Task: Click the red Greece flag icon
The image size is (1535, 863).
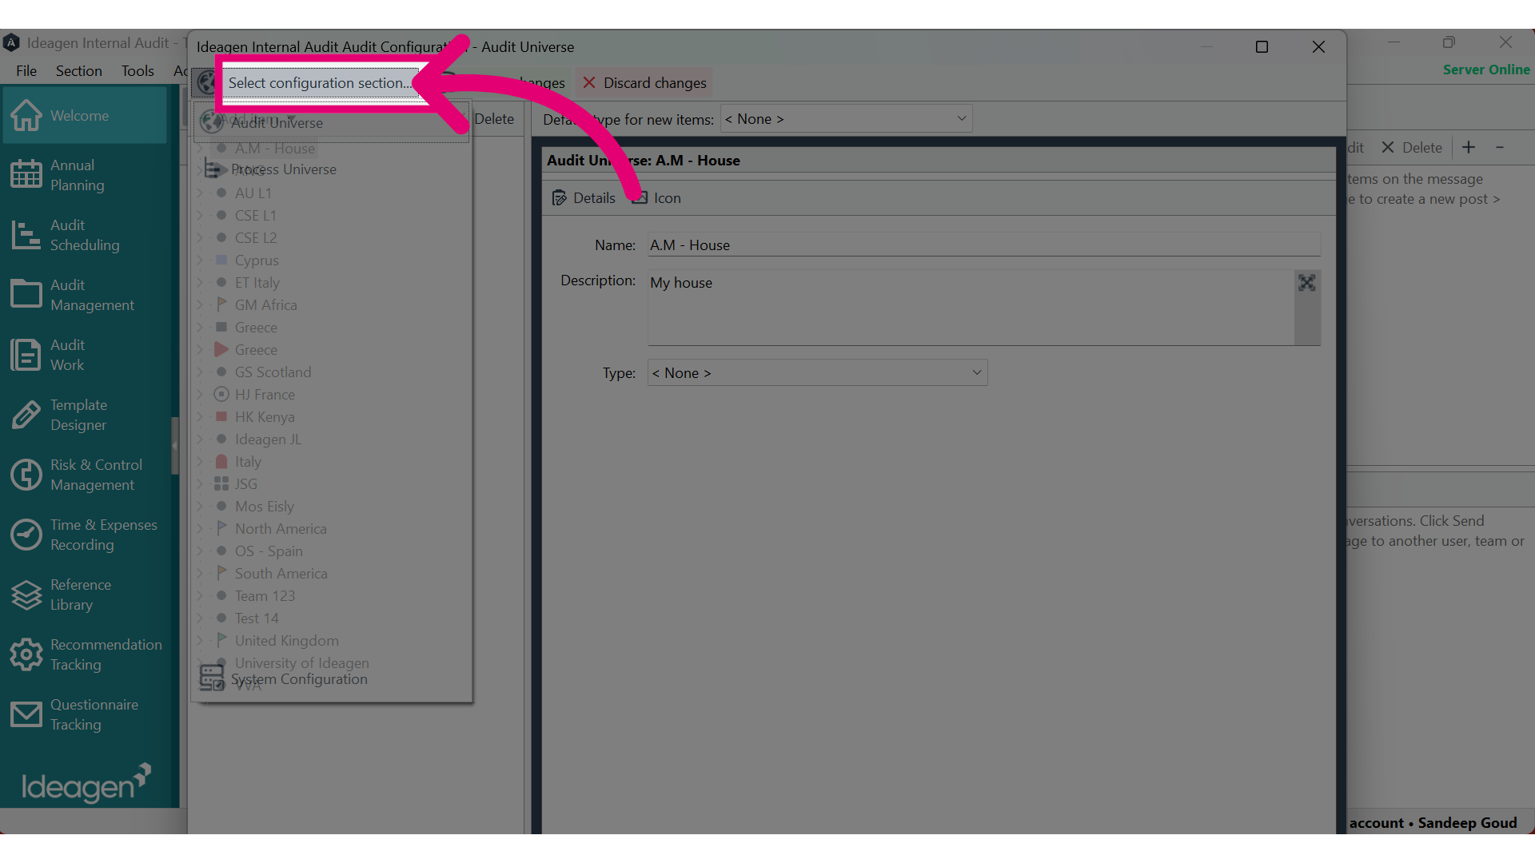Action: click(x=221, y=349)
